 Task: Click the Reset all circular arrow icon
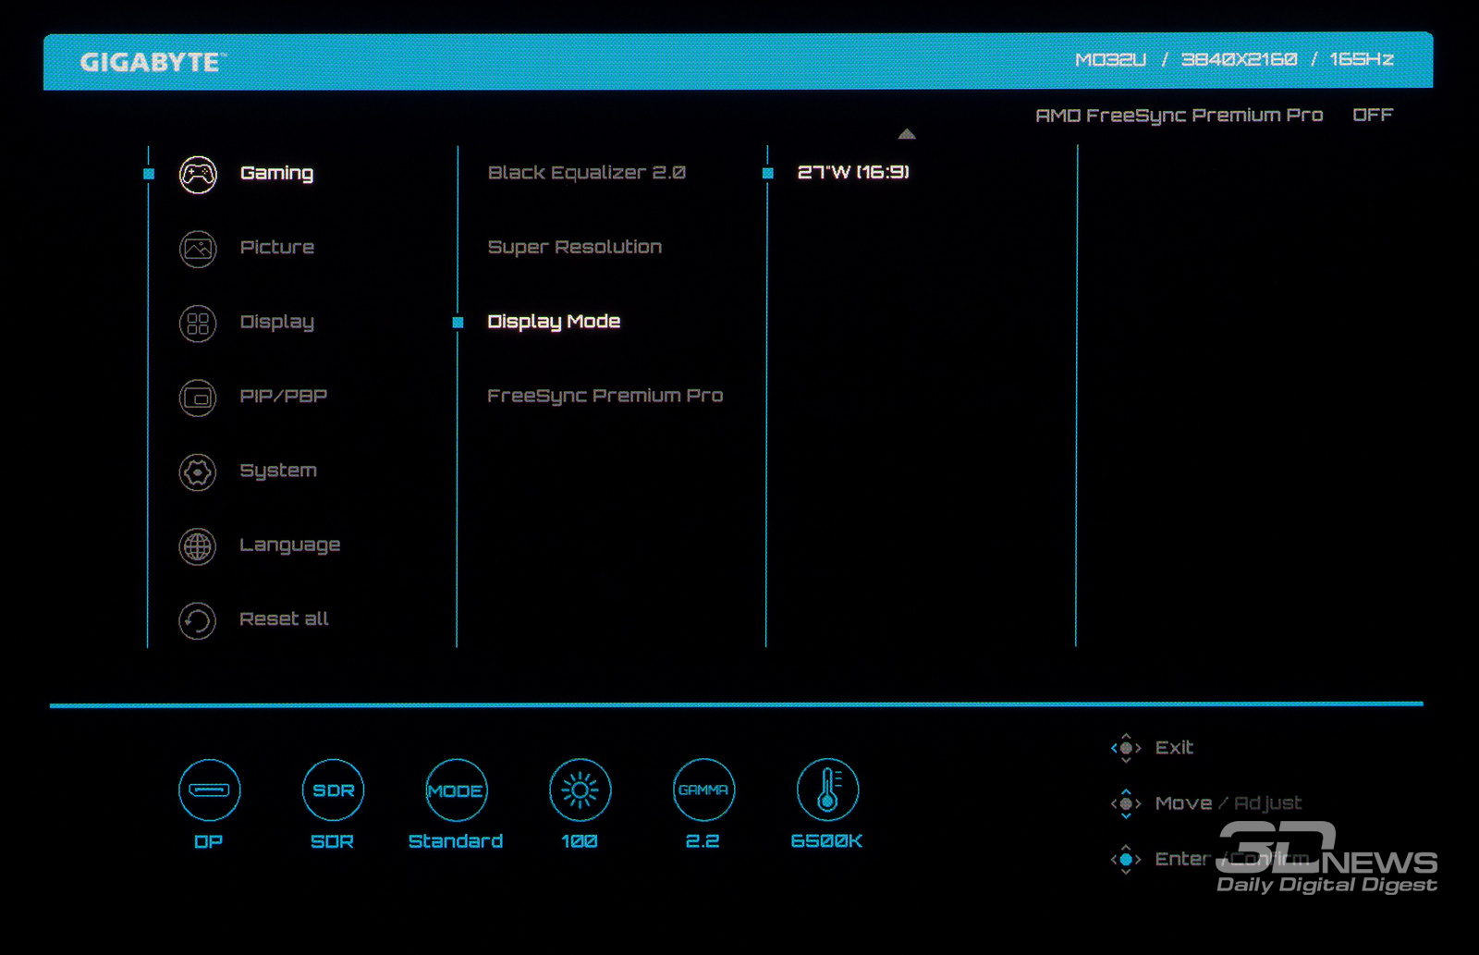(x=198, y=620)
